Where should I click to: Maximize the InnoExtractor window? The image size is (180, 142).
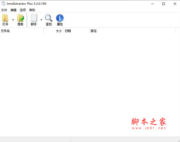pos(164,4)
